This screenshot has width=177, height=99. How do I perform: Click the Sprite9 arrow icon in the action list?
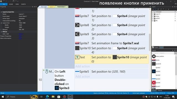click(77, 34)
